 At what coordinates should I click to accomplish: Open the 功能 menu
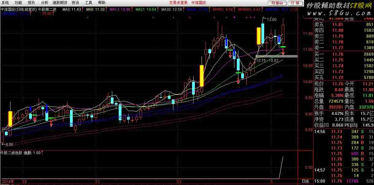18,2
